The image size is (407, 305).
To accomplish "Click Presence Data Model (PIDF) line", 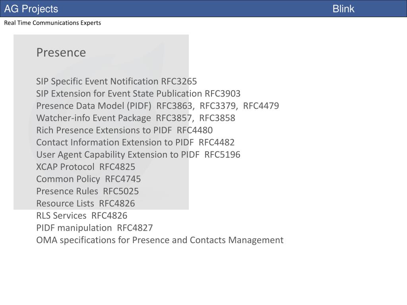I will pyautogui.click(x=157, y=106).
